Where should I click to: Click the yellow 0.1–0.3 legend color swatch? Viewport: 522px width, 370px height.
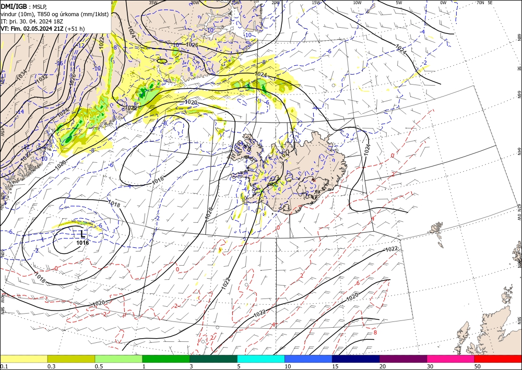(24, 359)
